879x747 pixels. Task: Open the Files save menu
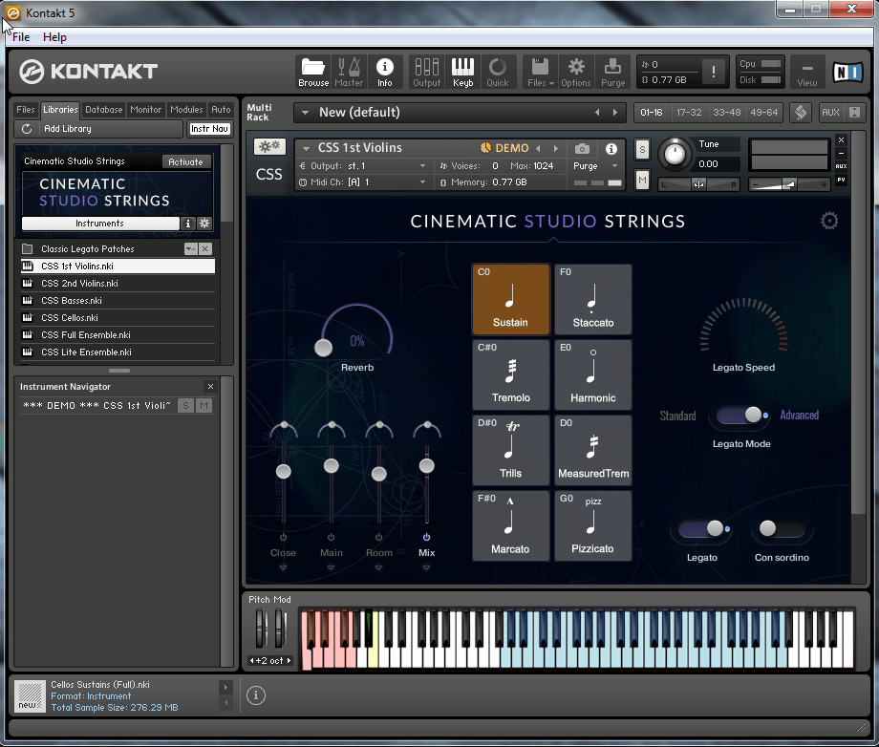[x=541, y=72]
